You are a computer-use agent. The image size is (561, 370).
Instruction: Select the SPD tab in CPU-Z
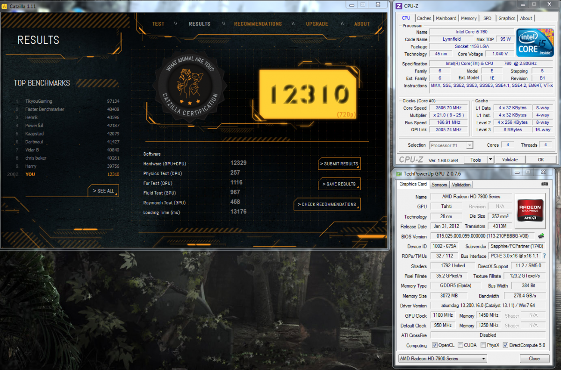pyautogui.click(x=487, y=18)
